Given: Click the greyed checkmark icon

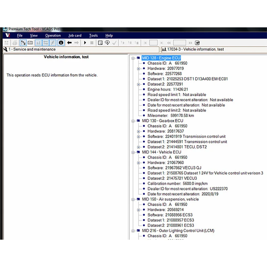Looking at the screenshot, I should (115, 42).
